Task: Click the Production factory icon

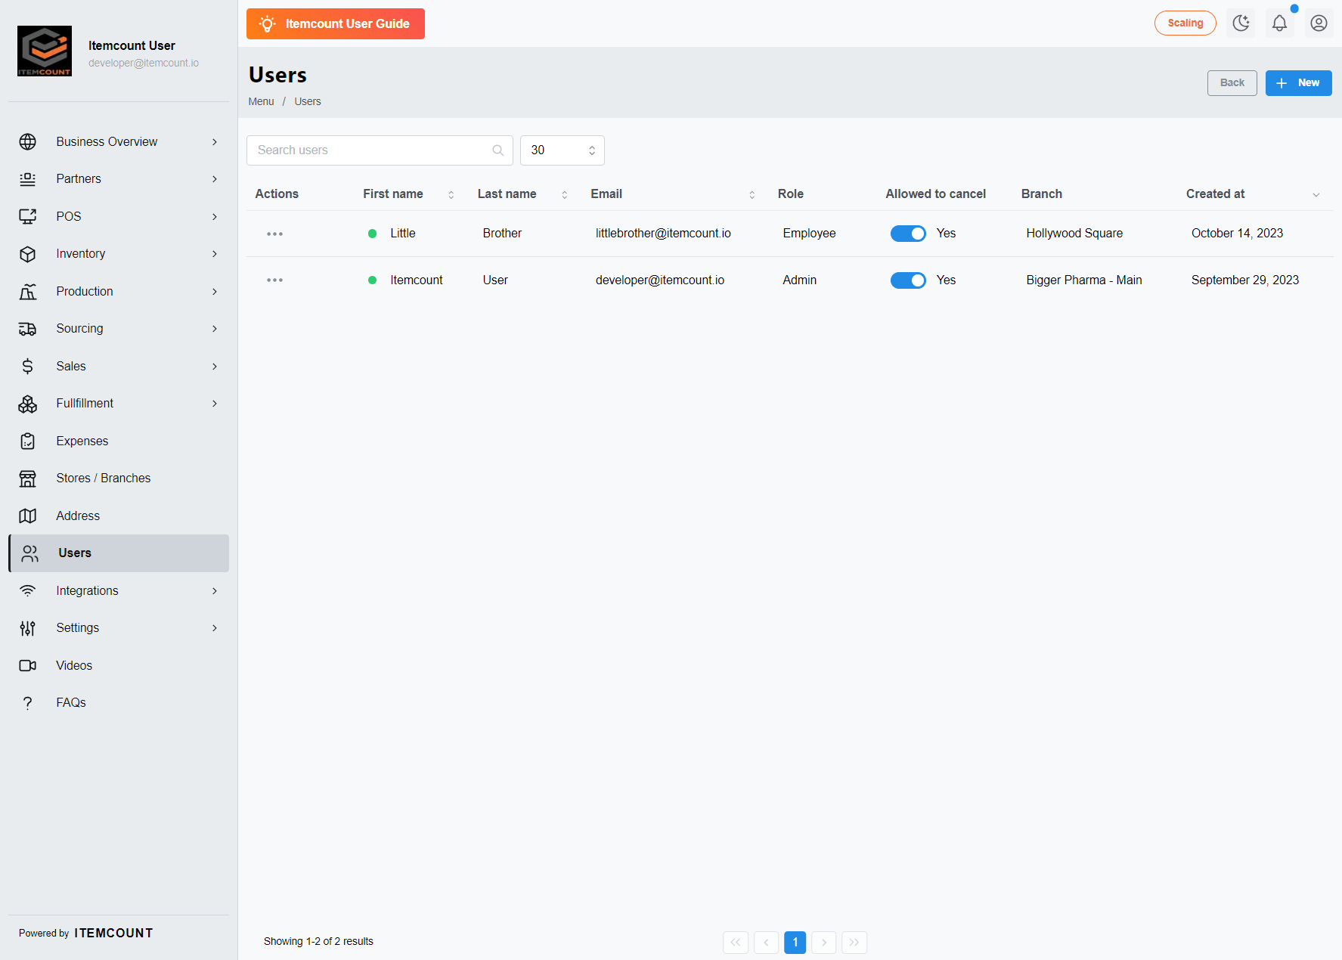Action: tap(28, 292)
